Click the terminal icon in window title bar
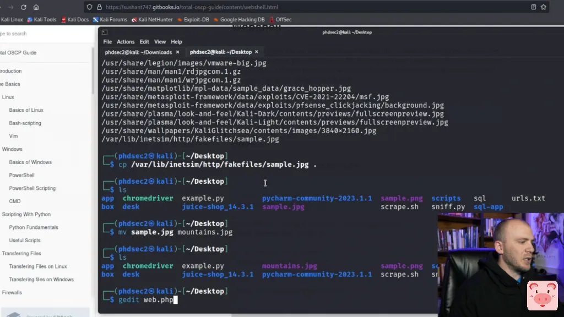 pyautogui.click(x=105, y=32)
